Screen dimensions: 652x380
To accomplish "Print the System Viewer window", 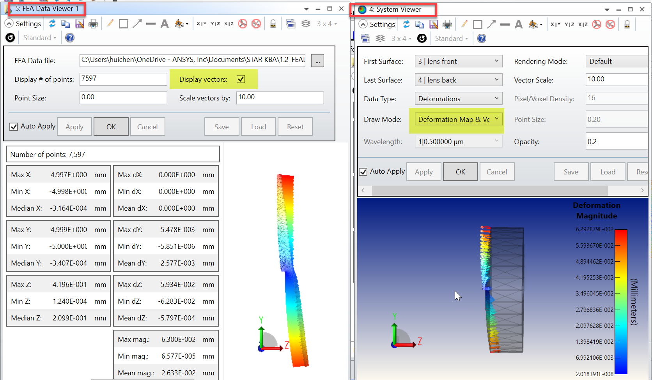I will [x=447, y=25].
